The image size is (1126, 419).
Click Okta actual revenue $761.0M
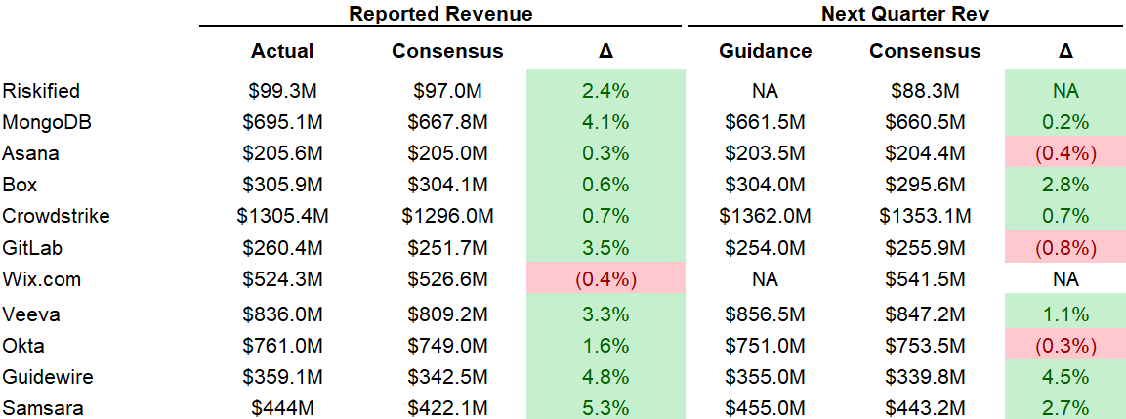(283, 346)
